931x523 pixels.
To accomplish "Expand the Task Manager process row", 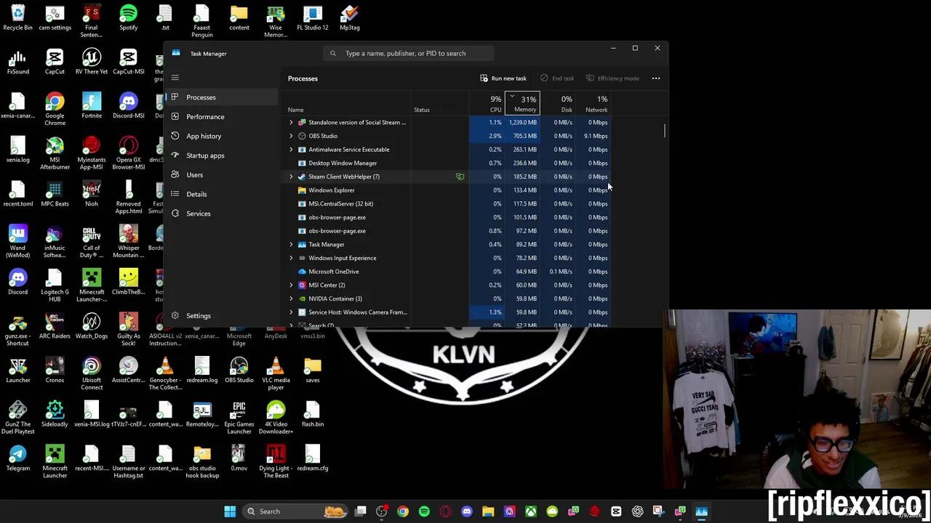I will 291,244.
